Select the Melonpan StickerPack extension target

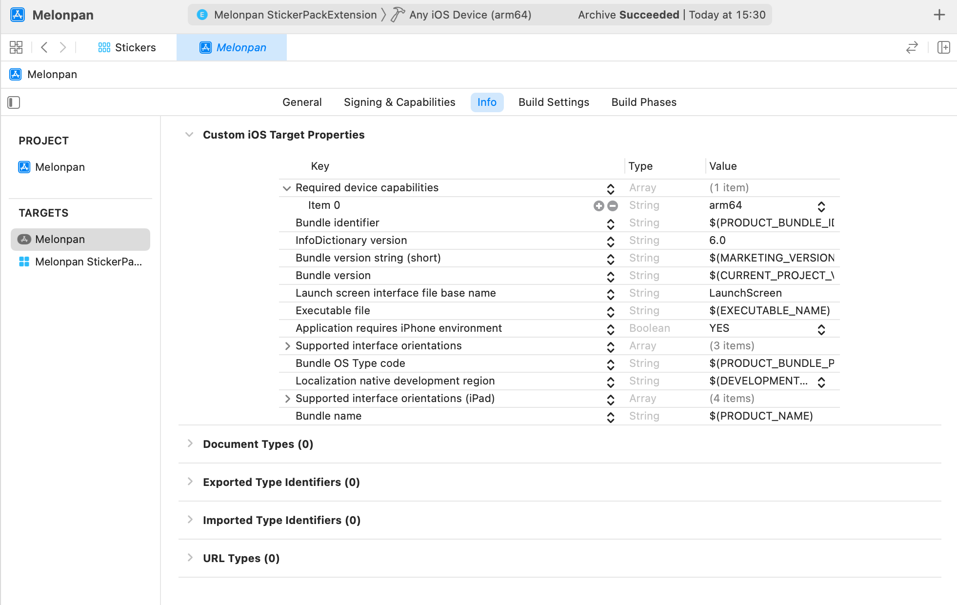pyautogui.click(x=80, y=262)
